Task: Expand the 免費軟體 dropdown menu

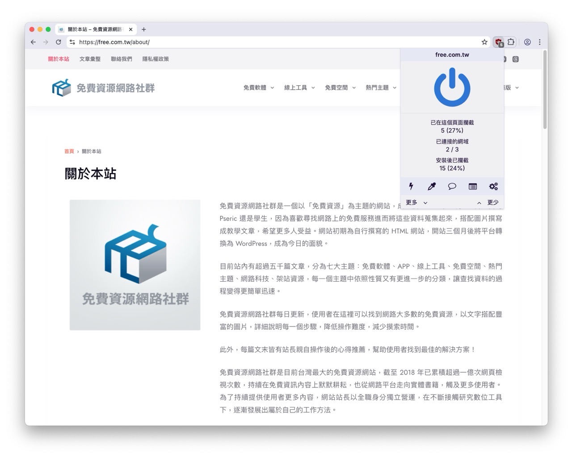Action: (258, 88)
